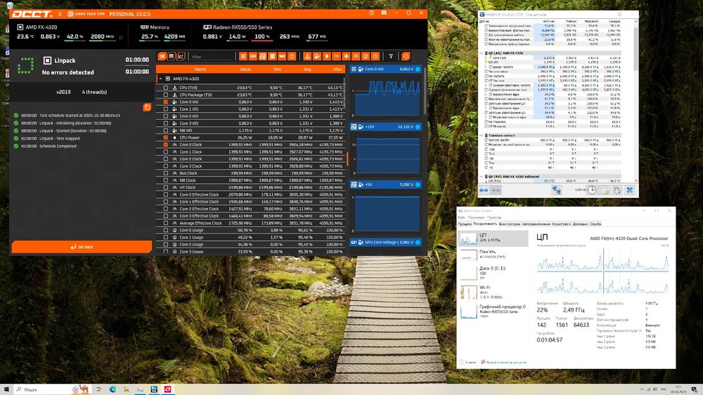Screen dimensions: 703x395
Task: Click the funnel filter icon in OCCT
Action: [x=391, y=56]
